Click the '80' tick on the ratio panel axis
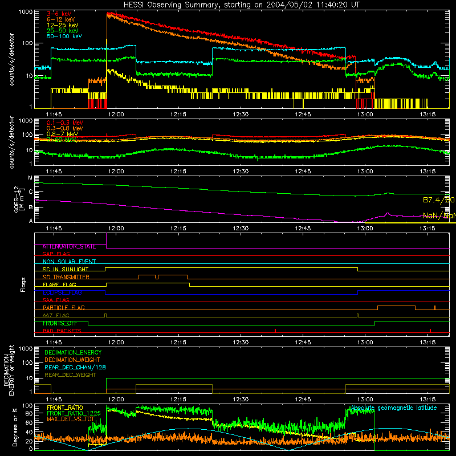 click(29, 413)
